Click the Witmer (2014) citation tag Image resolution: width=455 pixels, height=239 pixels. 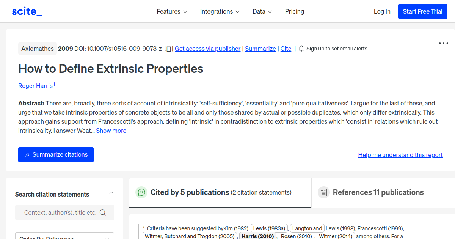pyautogui.click(x=336, y=236)
